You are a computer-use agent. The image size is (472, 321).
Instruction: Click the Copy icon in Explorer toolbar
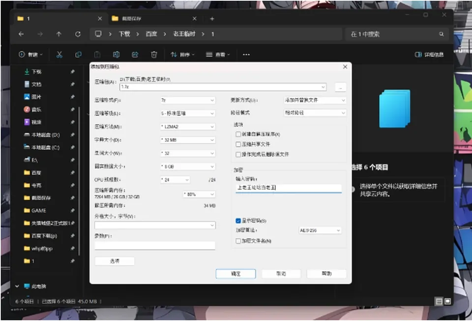pyautogui.click(x=78, y=55)
